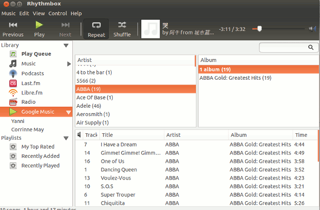Select the Music library note icon
Image resolution: width=320 pixels, height=210 pixels.
[x=13, y=63]
